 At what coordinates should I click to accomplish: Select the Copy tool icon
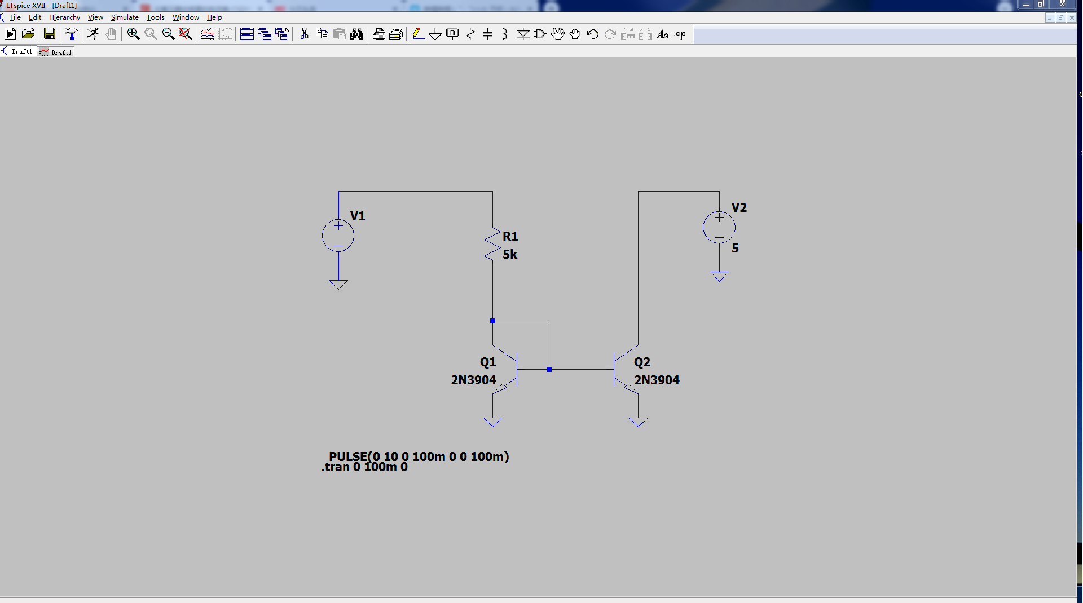coord(322,34)
